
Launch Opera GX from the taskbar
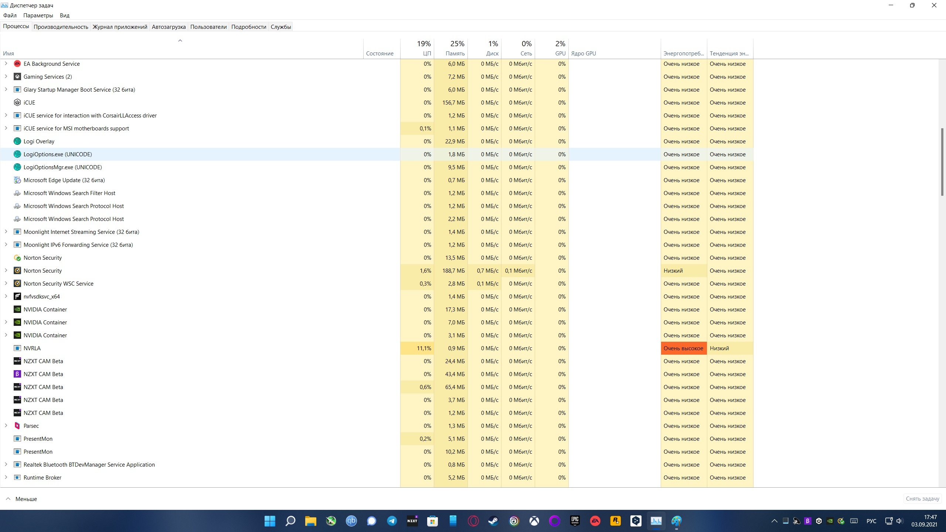(x=473, y=521)
